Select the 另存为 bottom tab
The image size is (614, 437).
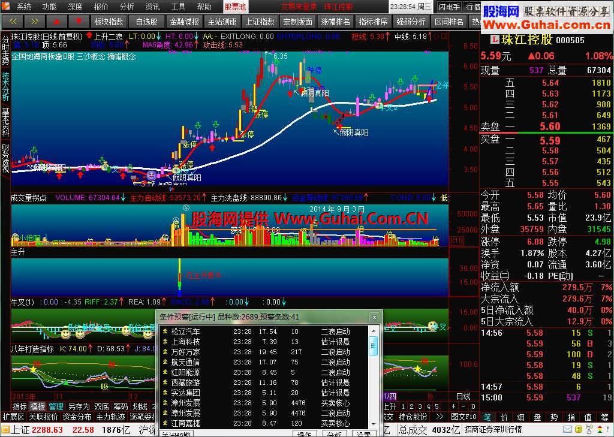click(x=79, y=406)
